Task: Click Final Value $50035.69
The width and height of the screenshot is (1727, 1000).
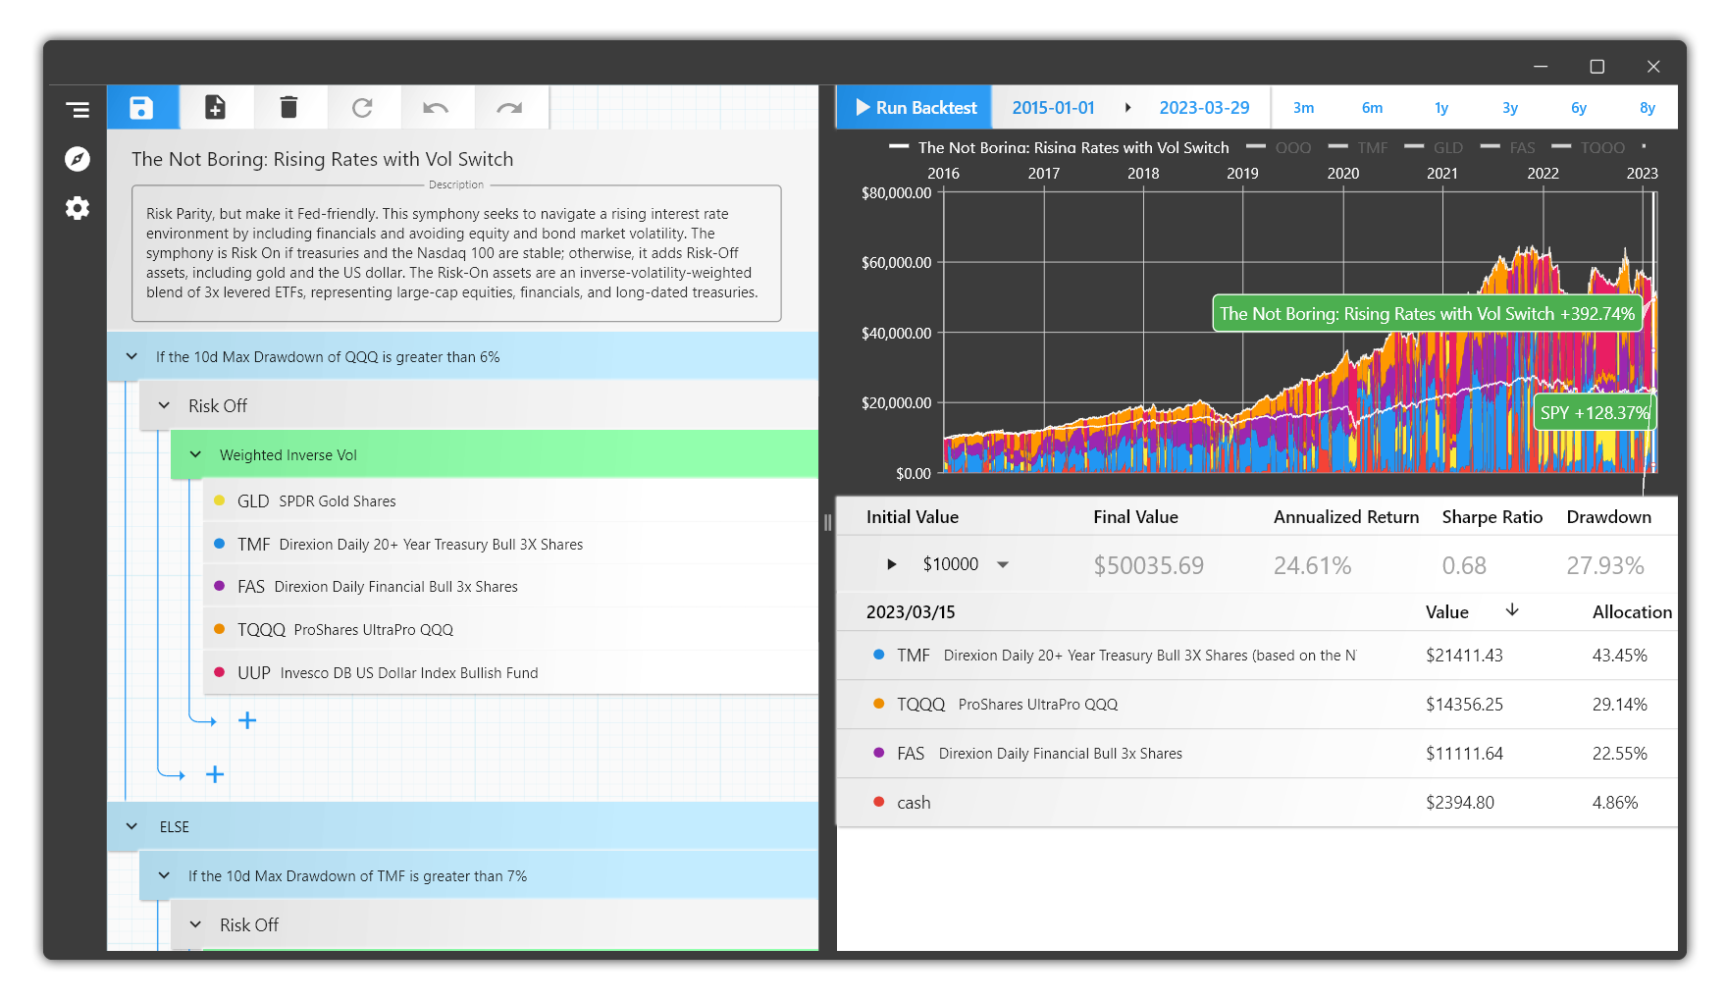Action: coord(1148,565)
